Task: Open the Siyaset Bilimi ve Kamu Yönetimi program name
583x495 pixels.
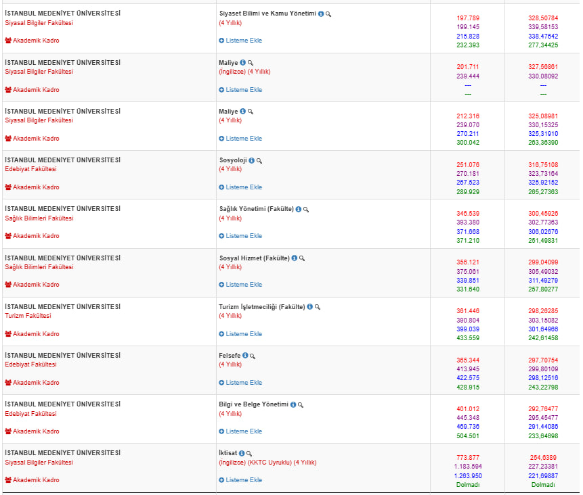Action: [x=267, y=14]
